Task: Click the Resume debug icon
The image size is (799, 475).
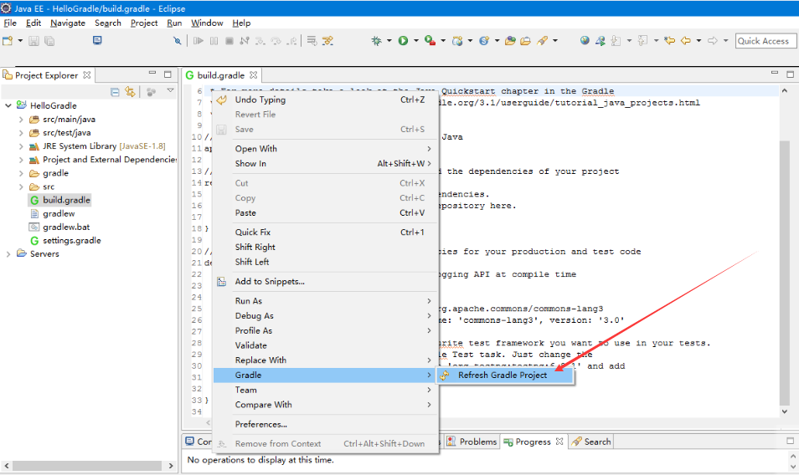Action: (198, 41)
